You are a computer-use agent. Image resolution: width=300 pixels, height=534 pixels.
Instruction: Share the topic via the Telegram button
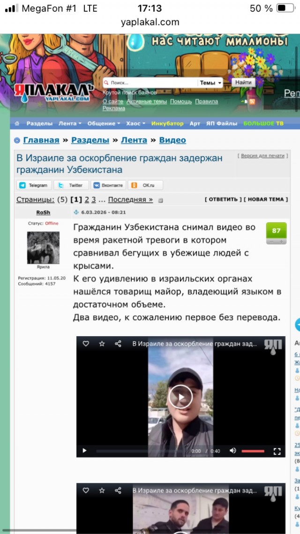pos(34,185)
